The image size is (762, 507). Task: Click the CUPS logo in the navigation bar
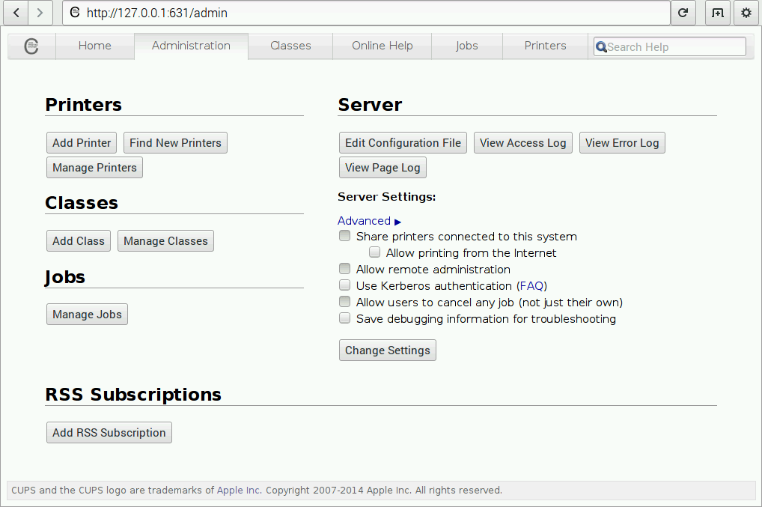click(31, 46)
